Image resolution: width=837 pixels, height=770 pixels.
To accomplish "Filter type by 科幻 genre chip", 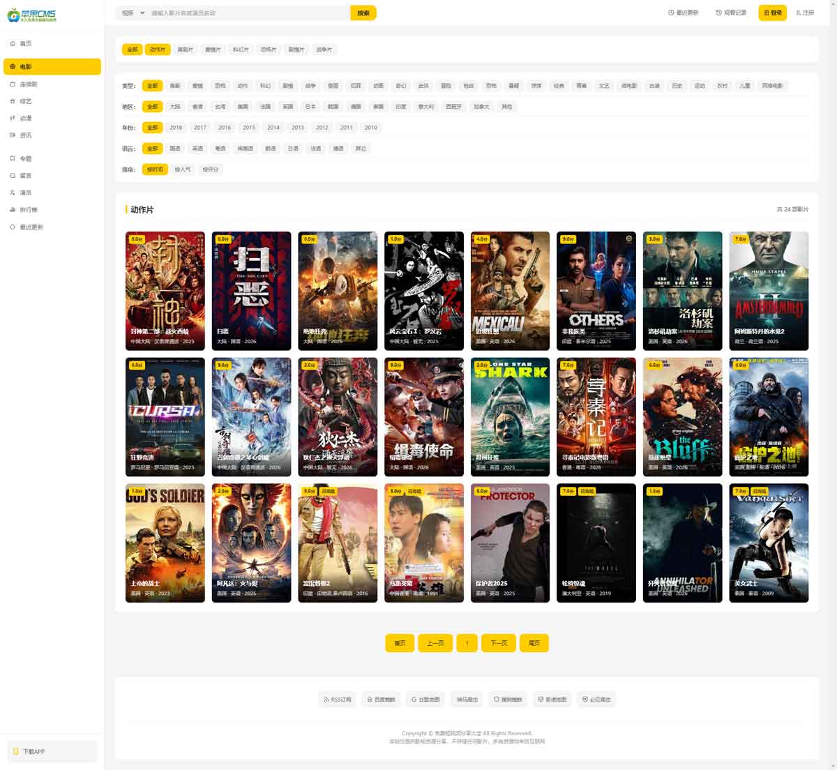I will pyautogui.click(x=265, y=86).
